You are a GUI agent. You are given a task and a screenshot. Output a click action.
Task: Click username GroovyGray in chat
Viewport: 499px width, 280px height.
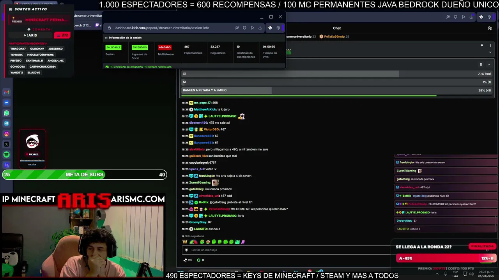198,222
